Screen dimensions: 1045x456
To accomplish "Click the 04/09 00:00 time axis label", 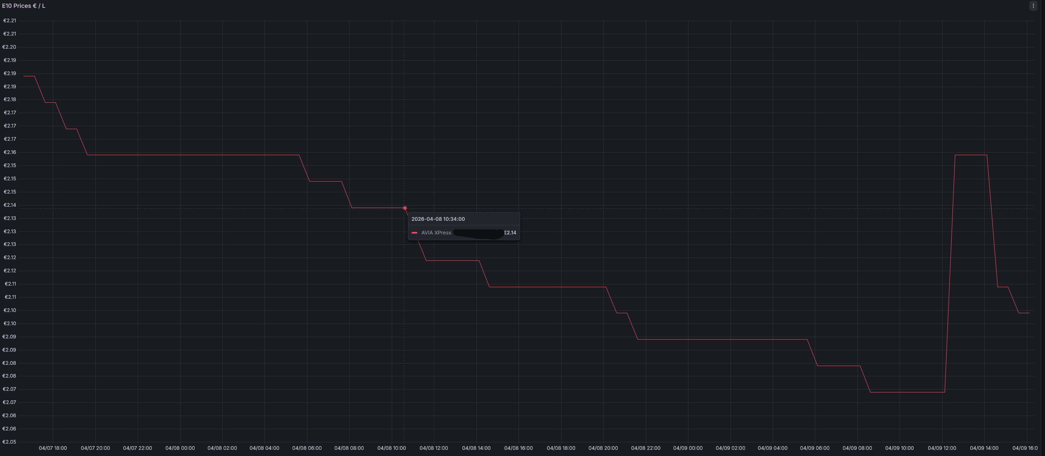I will click(x=688, y=448).
